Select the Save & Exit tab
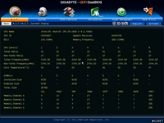 [149, 19]
